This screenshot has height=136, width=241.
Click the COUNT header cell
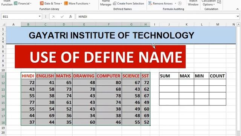click(x=218, y=76)
